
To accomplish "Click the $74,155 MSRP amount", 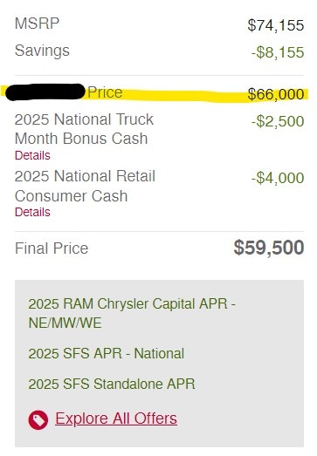I will tap(276, 25).
